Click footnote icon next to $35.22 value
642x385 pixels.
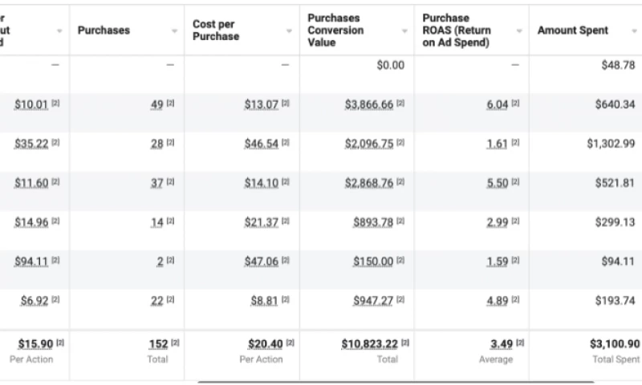click(55, 144)
